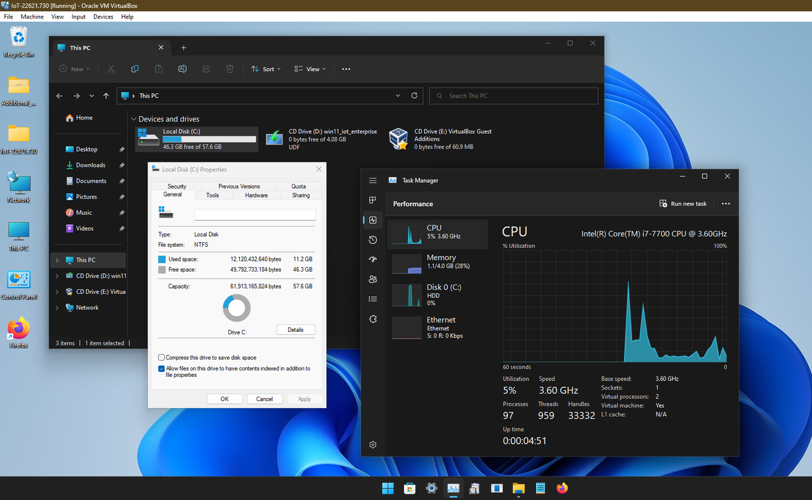The image size is (812, 500).
Task: Open Startup apps page in Task Manager
Action: pyautogui.click(x=373, y=260)
